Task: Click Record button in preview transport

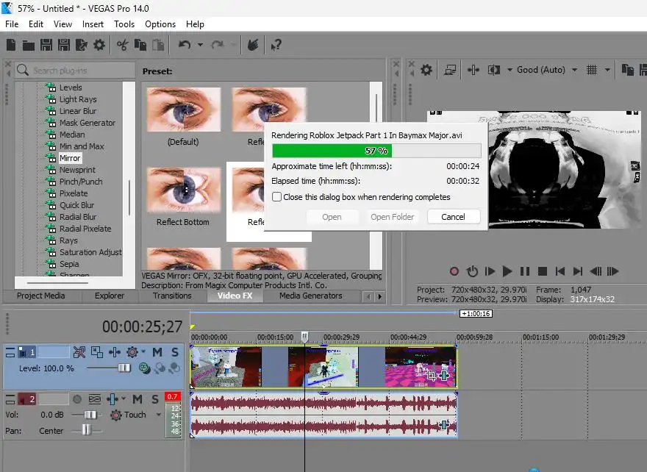Action: coord(454,271)
